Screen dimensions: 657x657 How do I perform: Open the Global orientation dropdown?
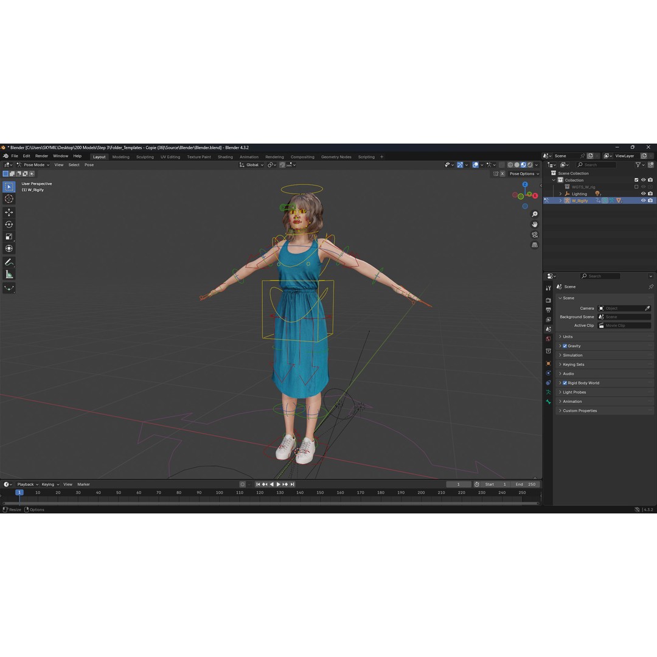[251, 165]
